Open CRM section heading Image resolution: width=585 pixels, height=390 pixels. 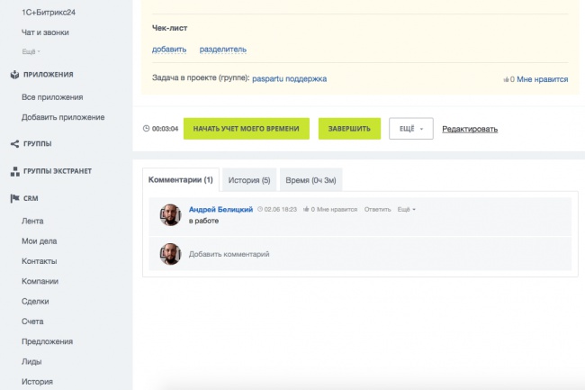click(31, 198)
